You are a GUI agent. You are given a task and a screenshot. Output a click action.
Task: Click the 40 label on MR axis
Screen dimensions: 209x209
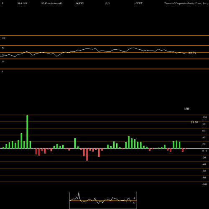[204, 138]
